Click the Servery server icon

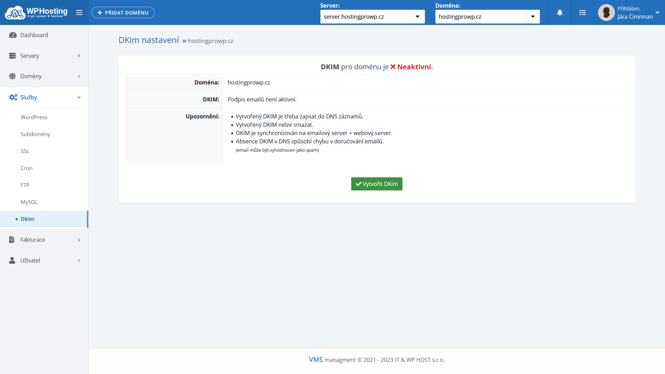(x=12, y=56)
